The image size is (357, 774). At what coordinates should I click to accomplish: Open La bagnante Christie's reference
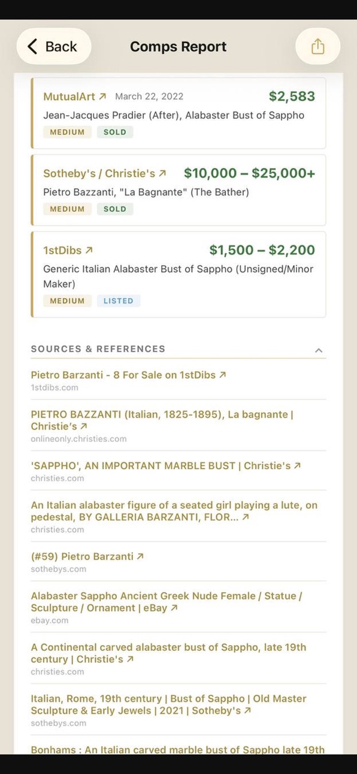pos(162,421)
